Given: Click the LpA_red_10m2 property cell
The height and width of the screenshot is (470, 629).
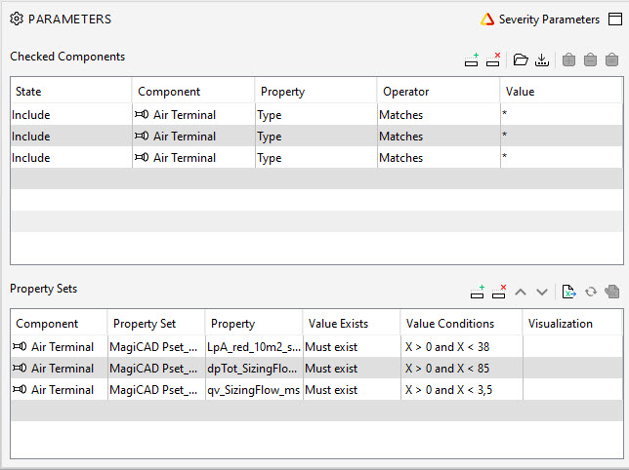Looking at the screenshot, I should pos(252,347).
